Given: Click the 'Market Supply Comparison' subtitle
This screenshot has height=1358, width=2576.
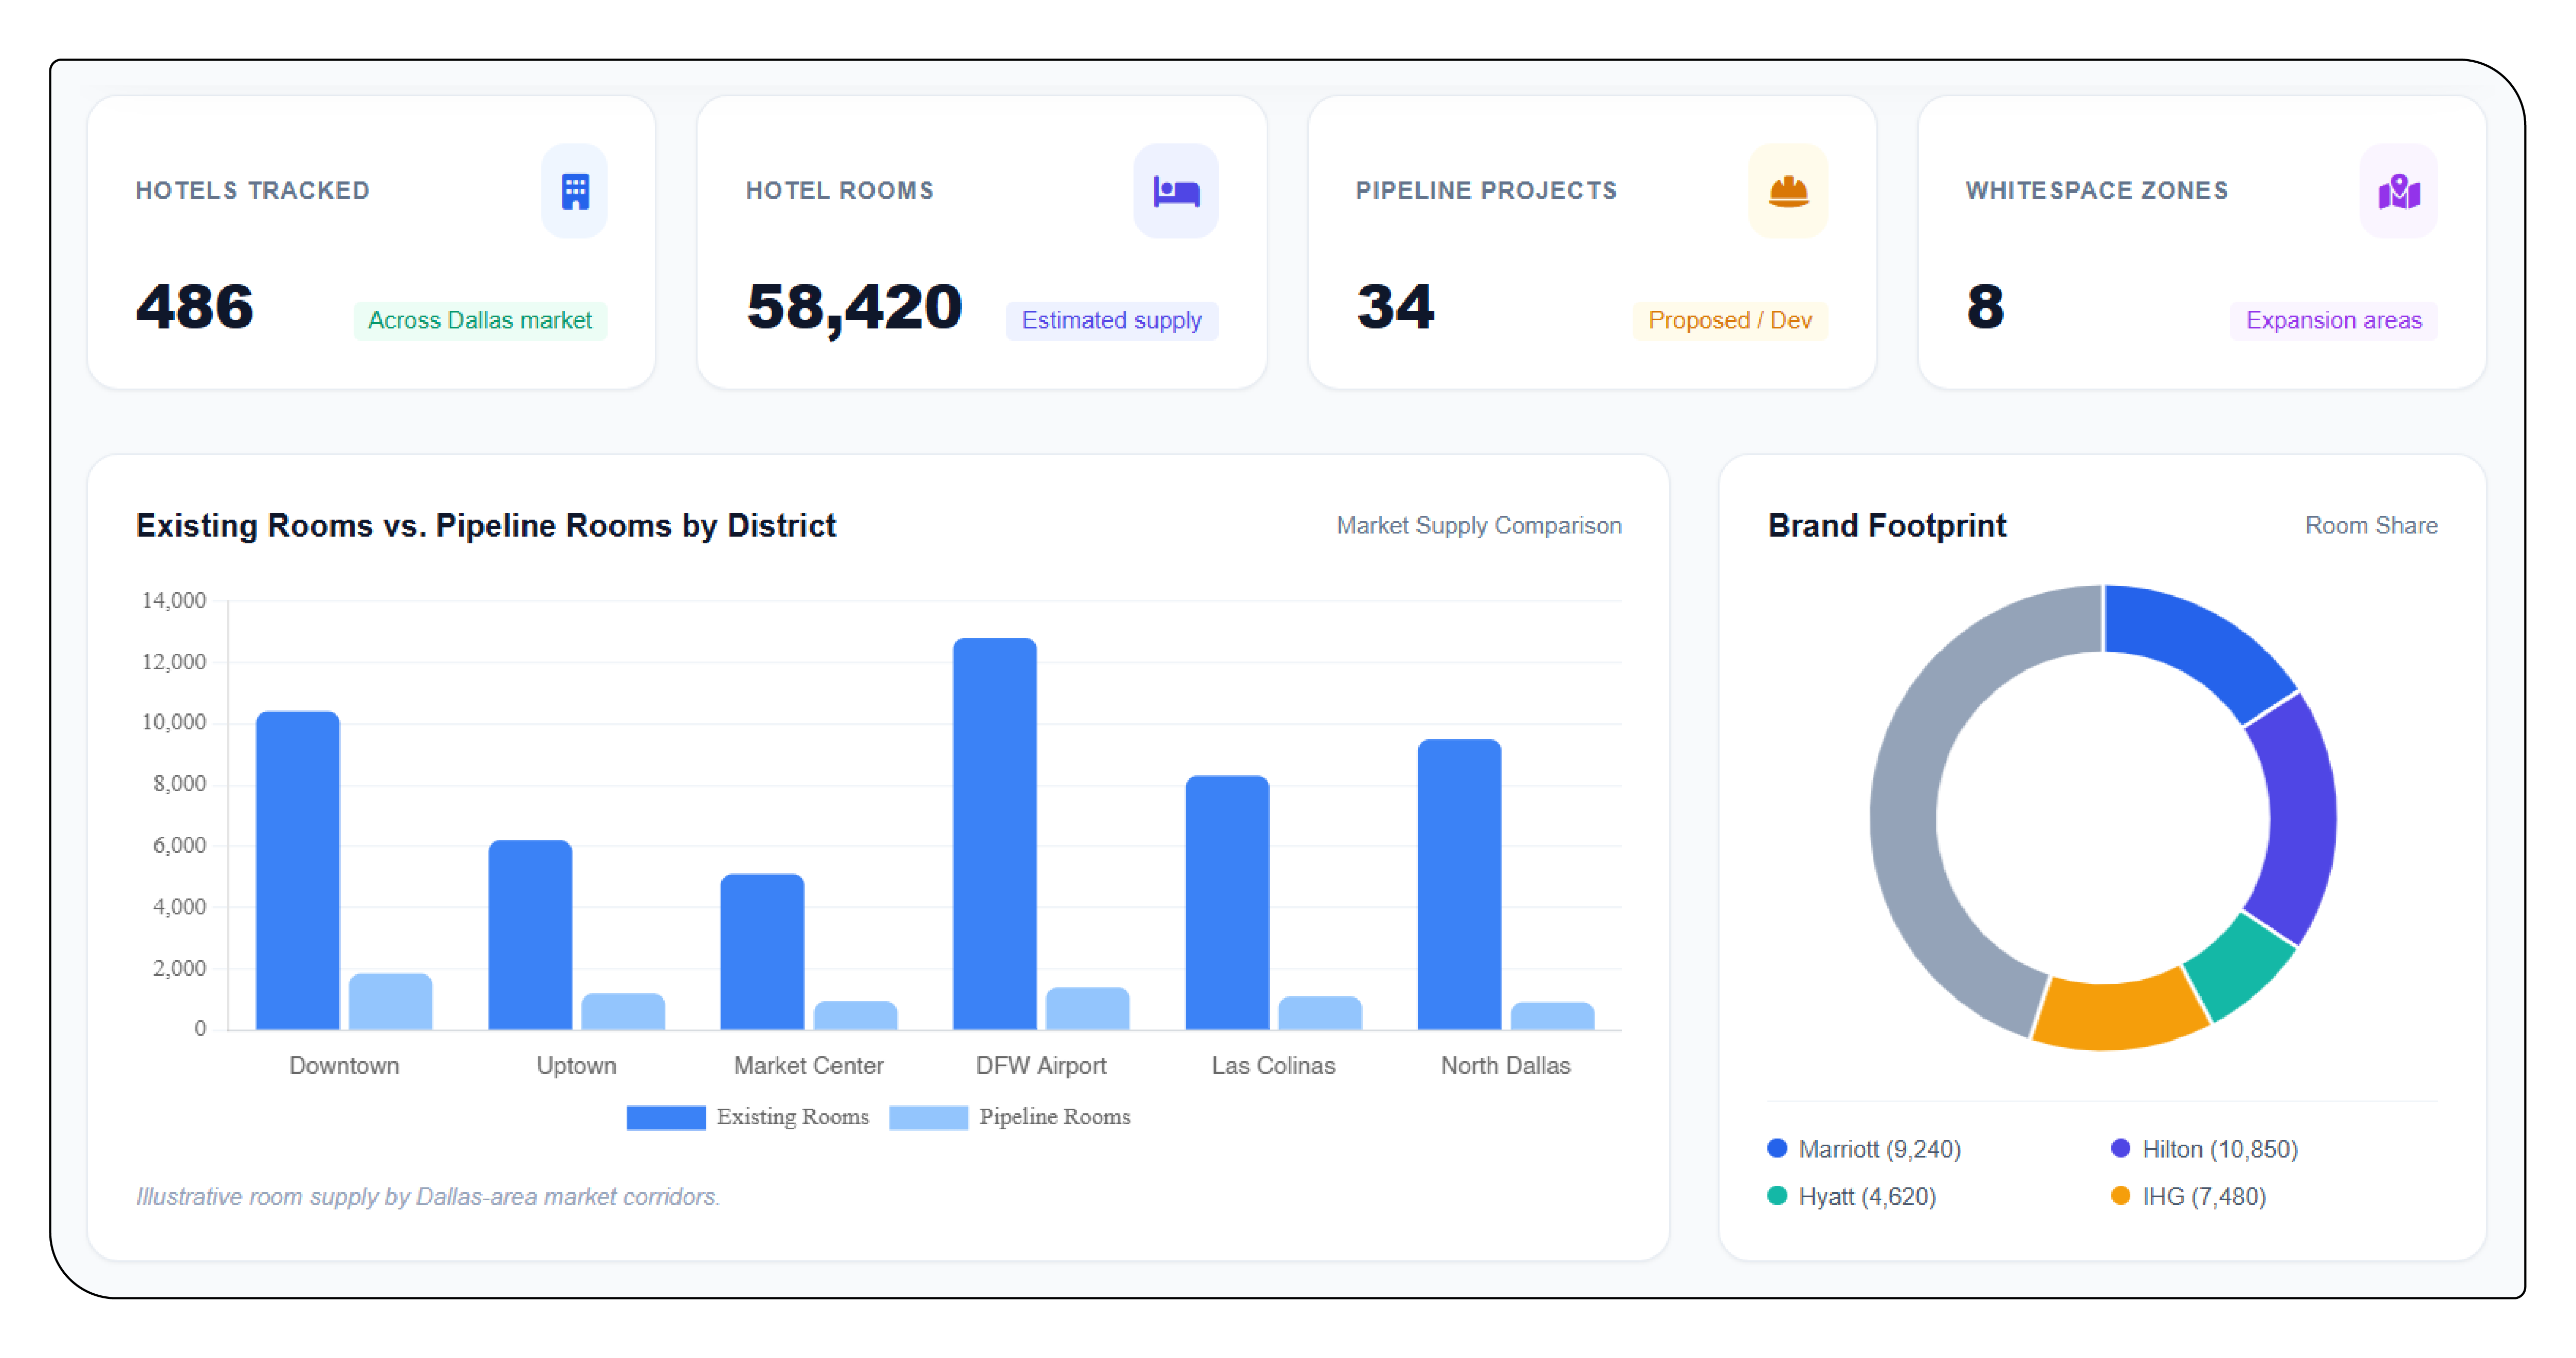Looking at the screenshot, I should click(x=1478, y=526).
